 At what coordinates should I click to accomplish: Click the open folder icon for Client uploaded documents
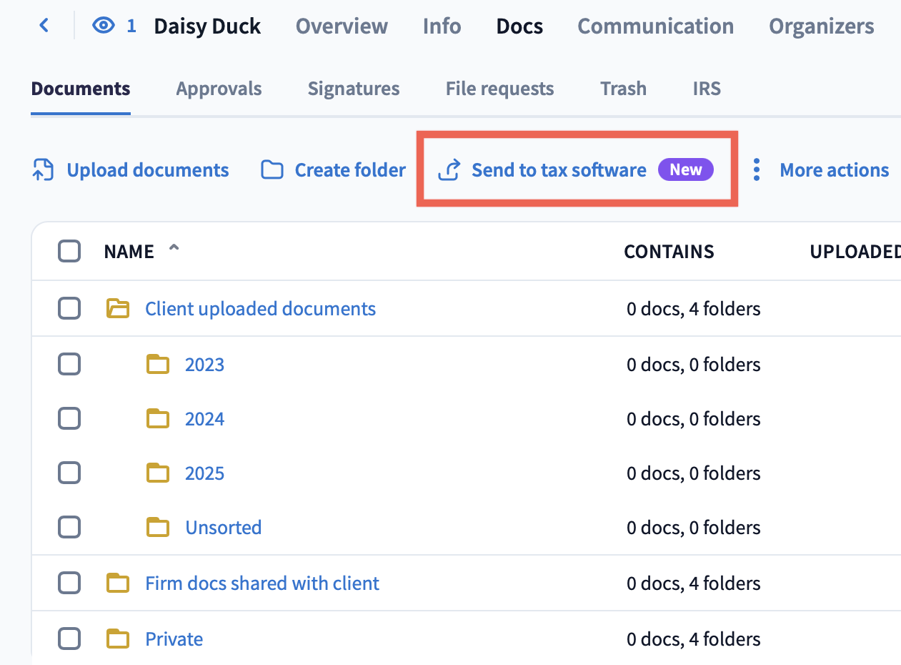point(118,309)
